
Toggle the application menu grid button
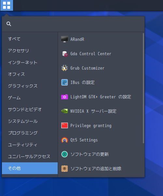coord(7,5)
